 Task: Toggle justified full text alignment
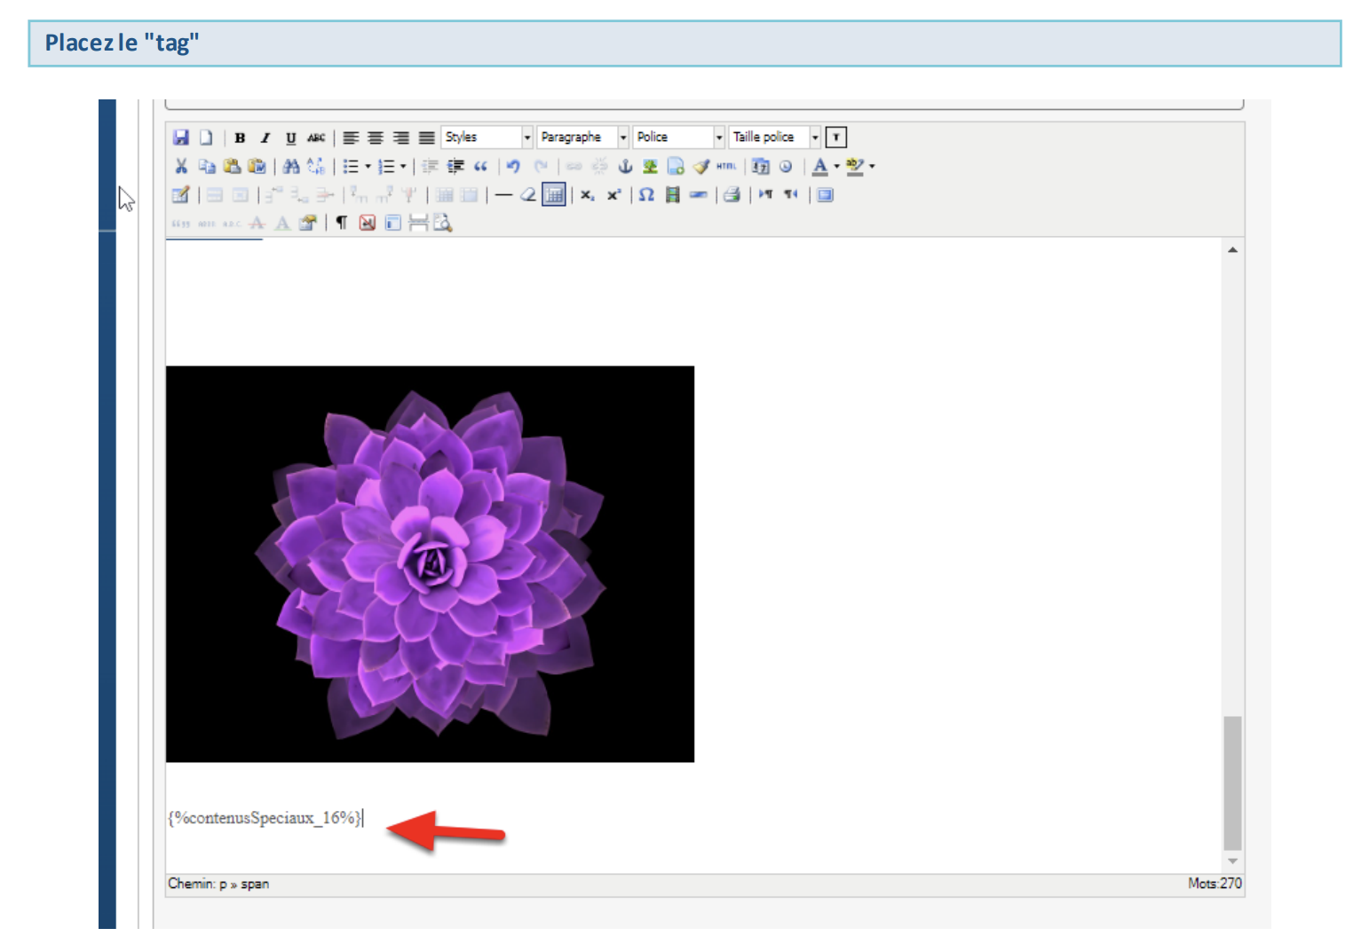[426, 138]
